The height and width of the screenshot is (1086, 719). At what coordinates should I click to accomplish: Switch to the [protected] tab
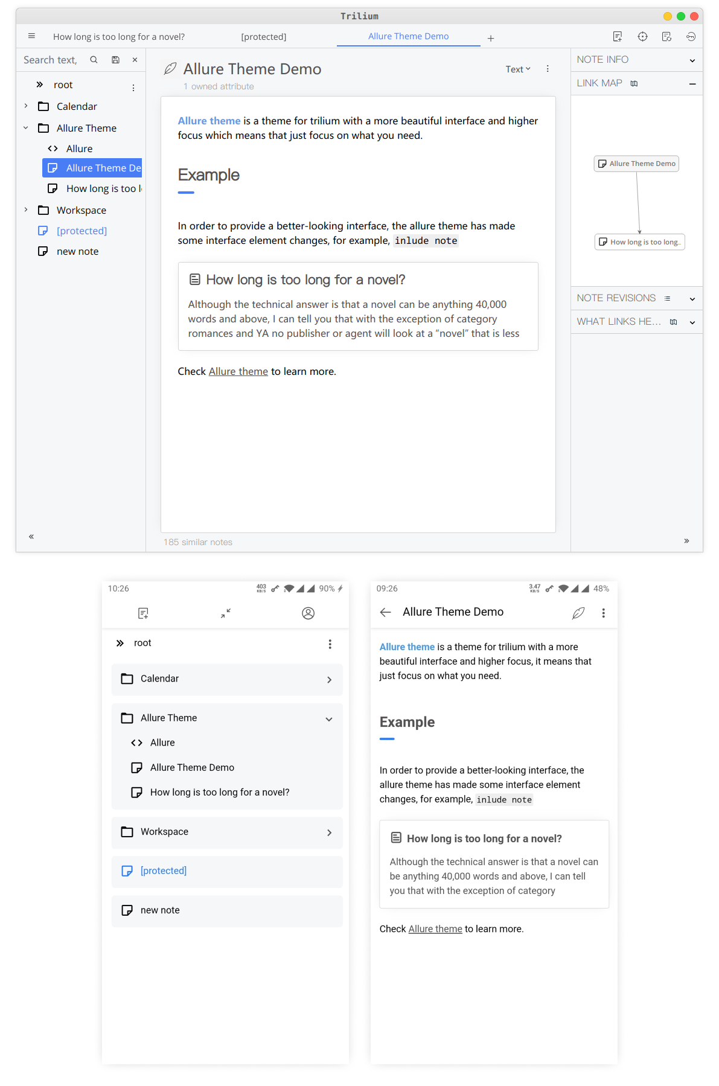tap(264, 37)
